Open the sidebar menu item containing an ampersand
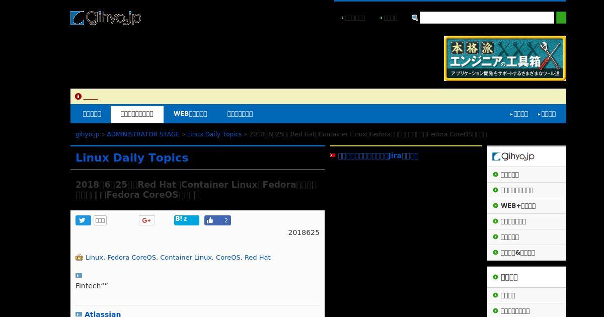The image size is (604, 317). pyautogui.click(x=517, y=253)
